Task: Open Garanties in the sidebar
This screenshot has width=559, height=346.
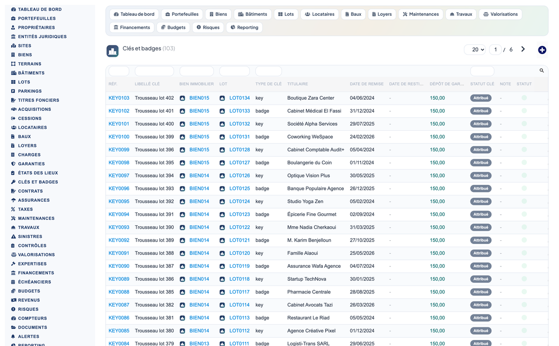Action: 28,164
